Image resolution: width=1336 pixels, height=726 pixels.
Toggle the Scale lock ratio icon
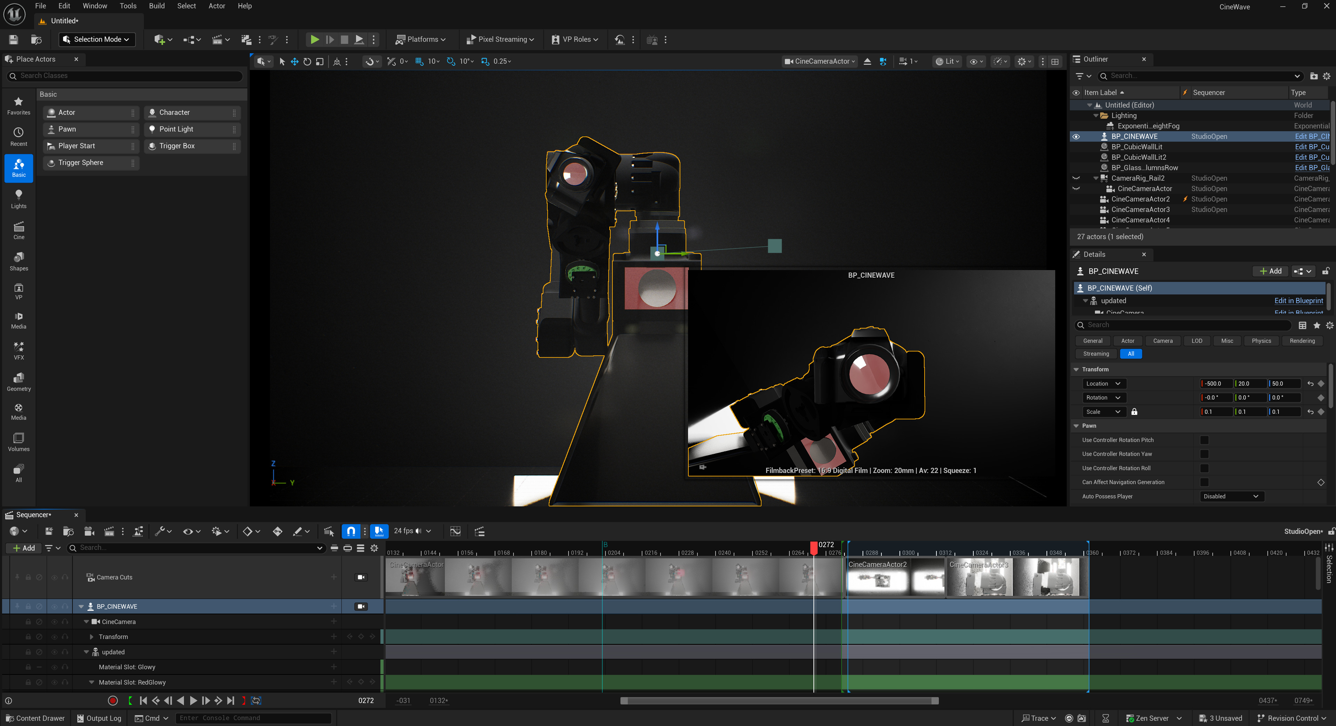coord(1134,412)
